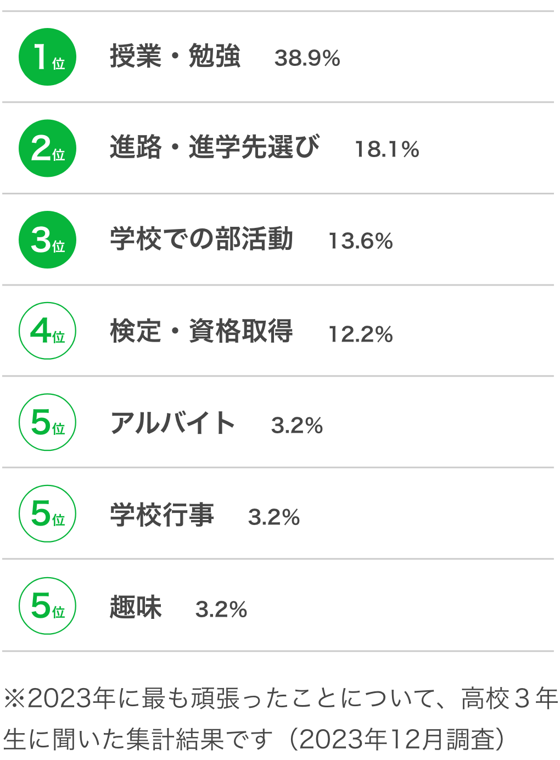The image size is (560, 760).
Task: Click the 5位 badge beside アルバイト
Action: [47, 422]
